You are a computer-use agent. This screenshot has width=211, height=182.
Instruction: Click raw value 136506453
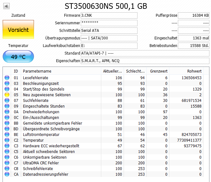[191, 78]
